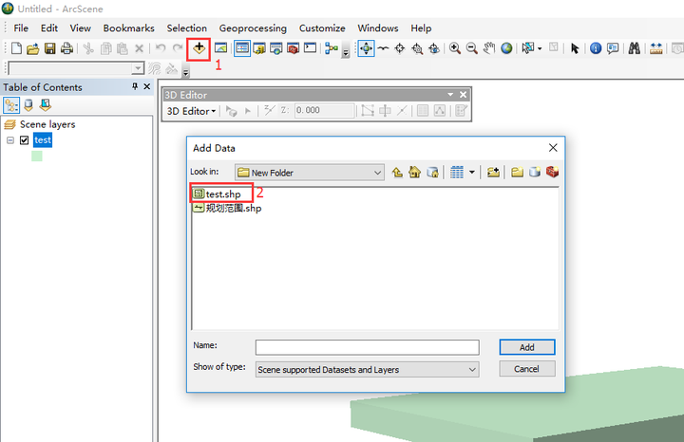Viewport: 684px width, 442px height.
Task: Open the 3D Editor dropdown menu
Action: [x=191, y=111]
